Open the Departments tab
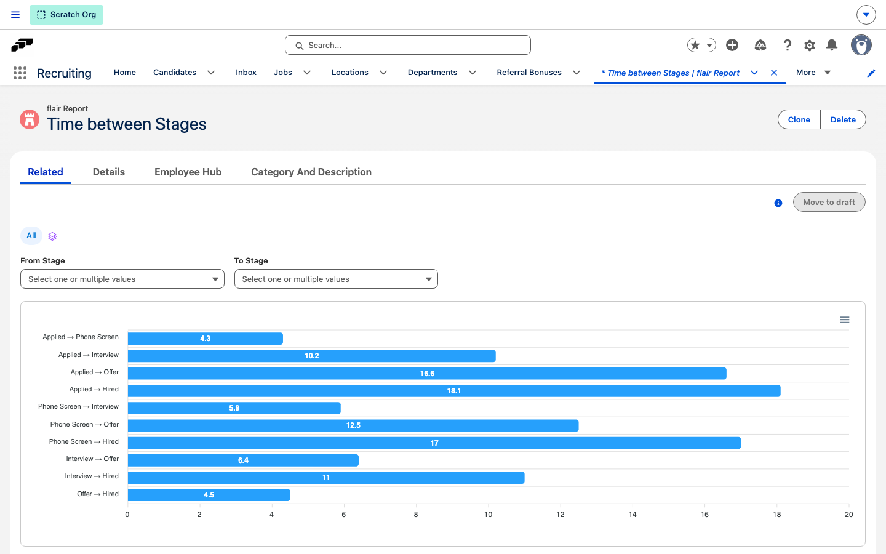 click(x=433, y=73)
